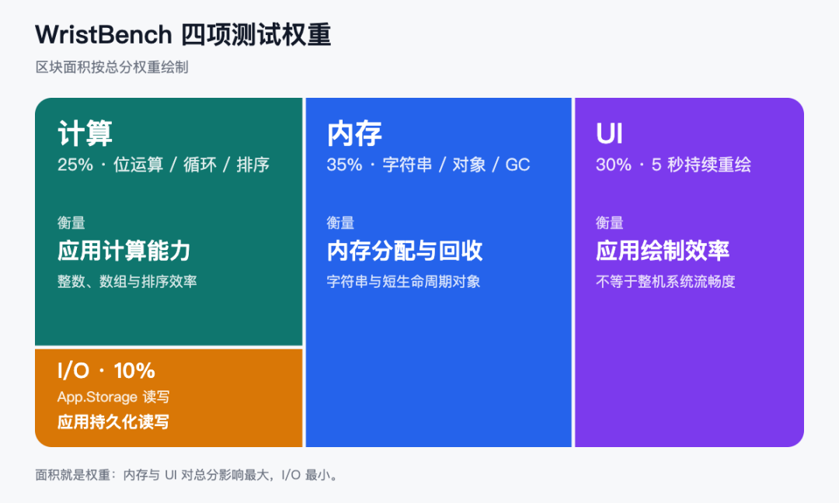The image size is (839, 503).
Task: Click the 衡量 label in the blue block
Action: click(340, 222)
